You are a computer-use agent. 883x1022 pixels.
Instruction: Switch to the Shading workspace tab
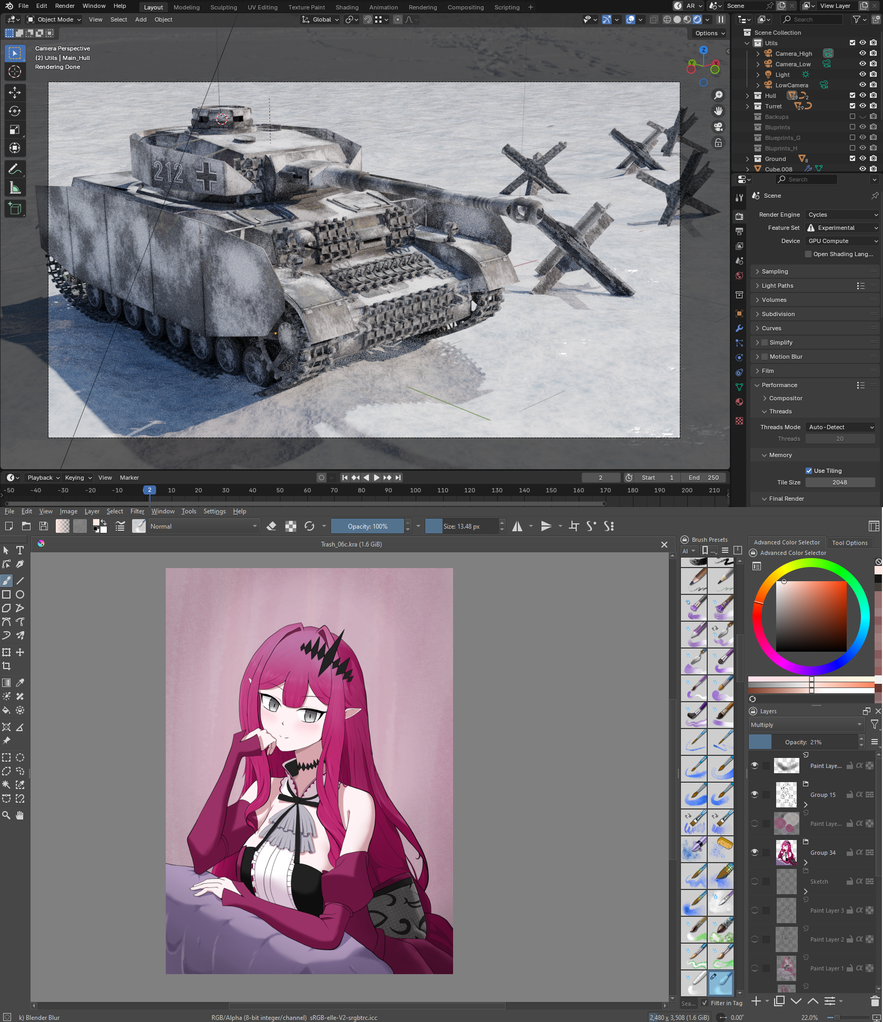[x=347, y=7]
